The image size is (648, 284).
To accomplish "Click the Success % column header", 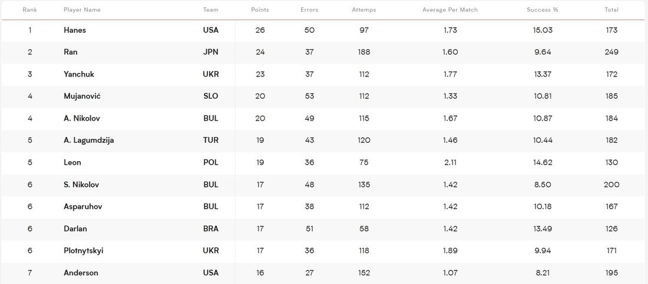I will [x=542, y=9].
